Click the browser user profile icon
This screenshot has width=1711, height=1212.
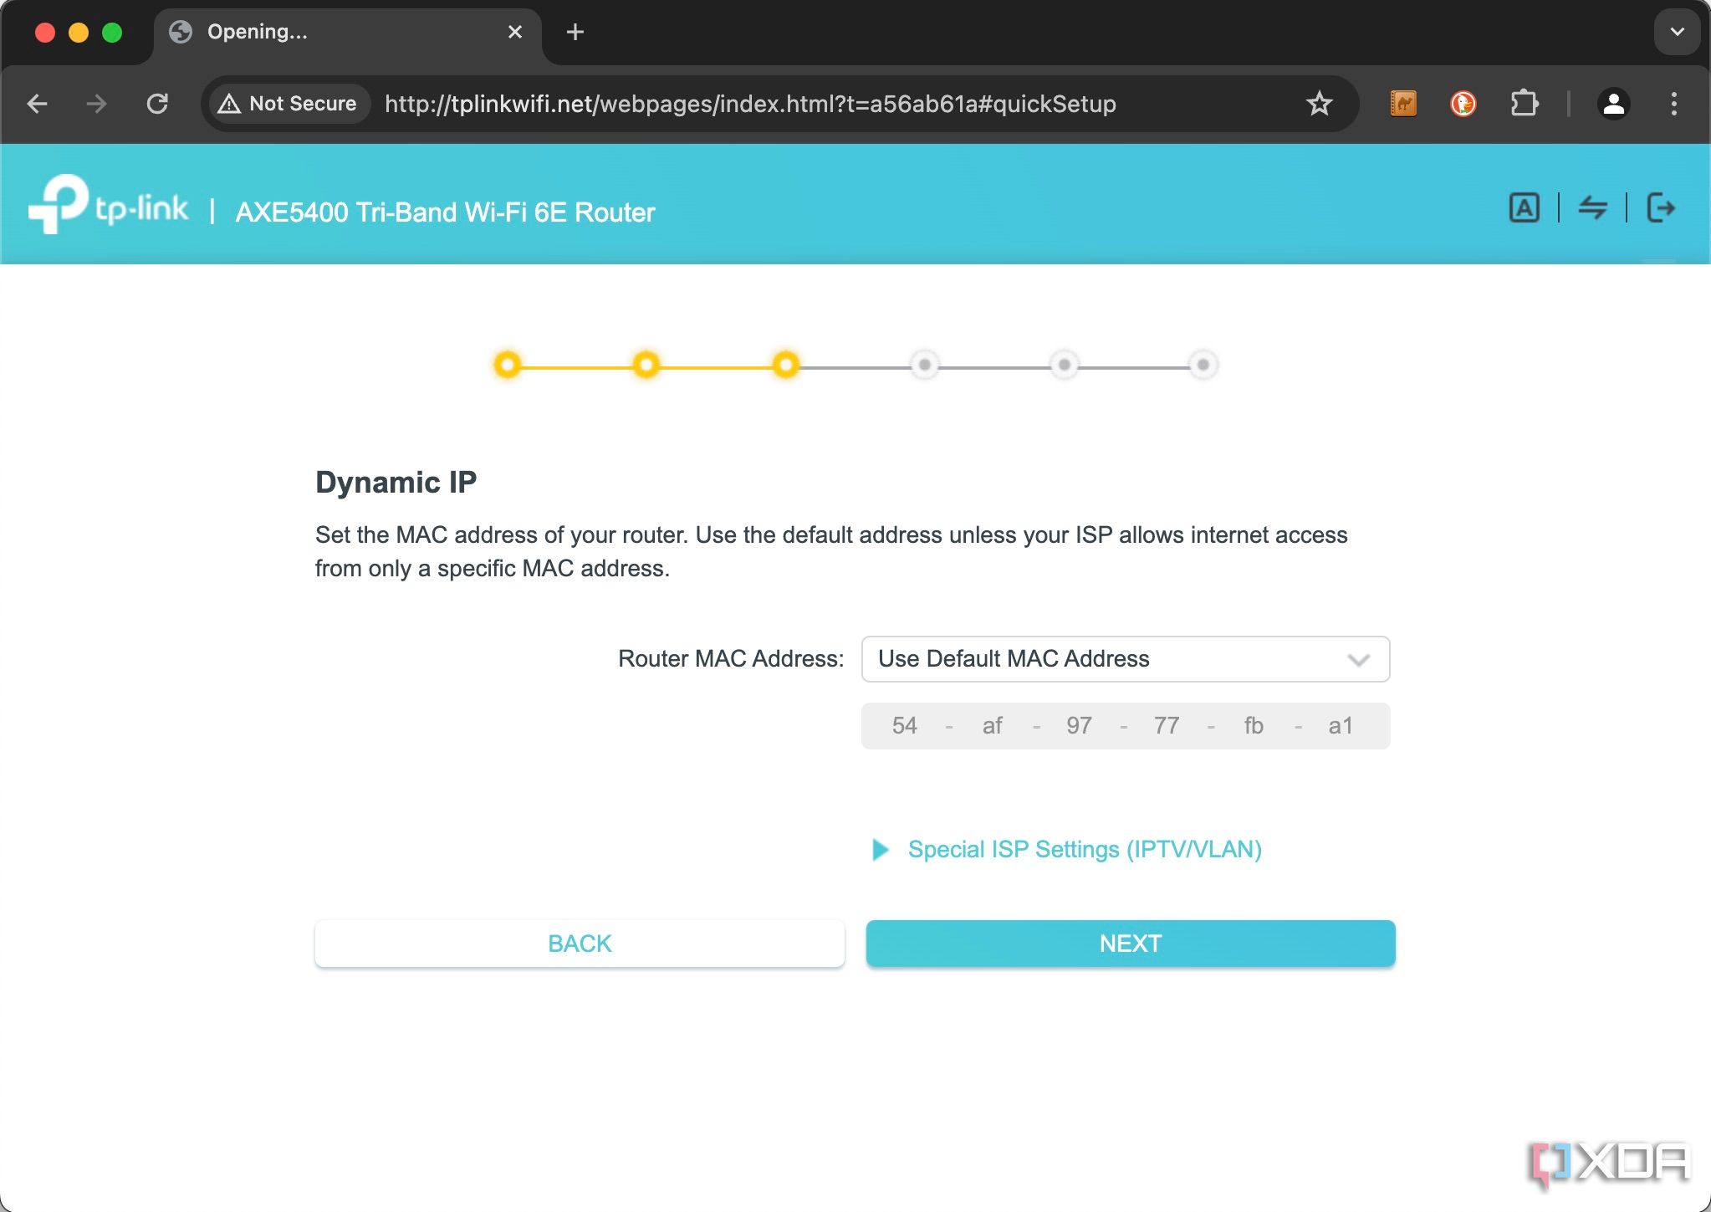click(x=1614, y=104)
